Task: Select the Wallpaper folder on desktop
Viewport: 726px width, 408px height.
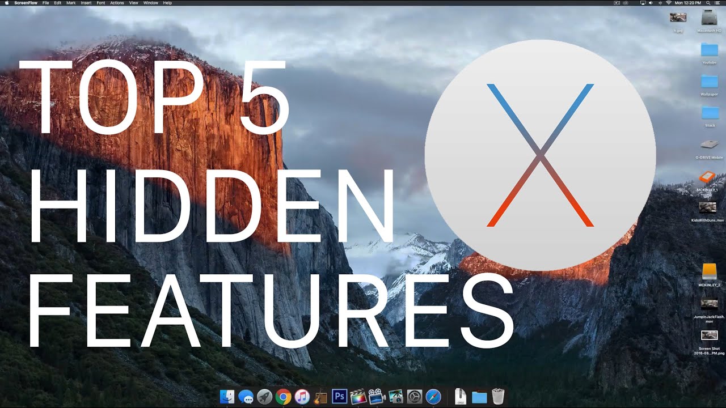Action: (710, 81)
